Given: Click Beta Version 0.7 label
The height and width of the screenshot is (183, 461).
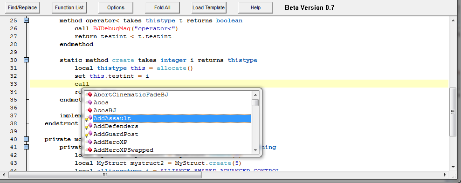Looking at the screenshot, I should click(x=310, y=7).
